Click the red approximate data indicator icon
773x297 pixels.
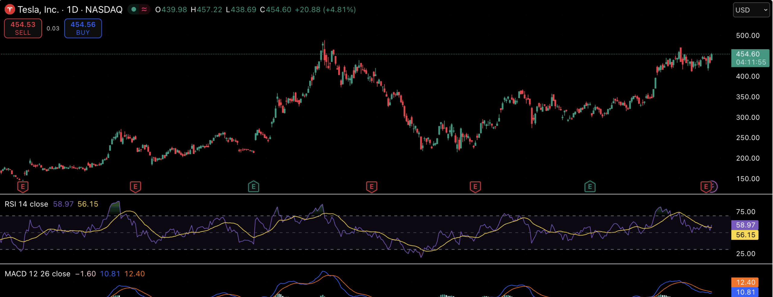(144, 10)
